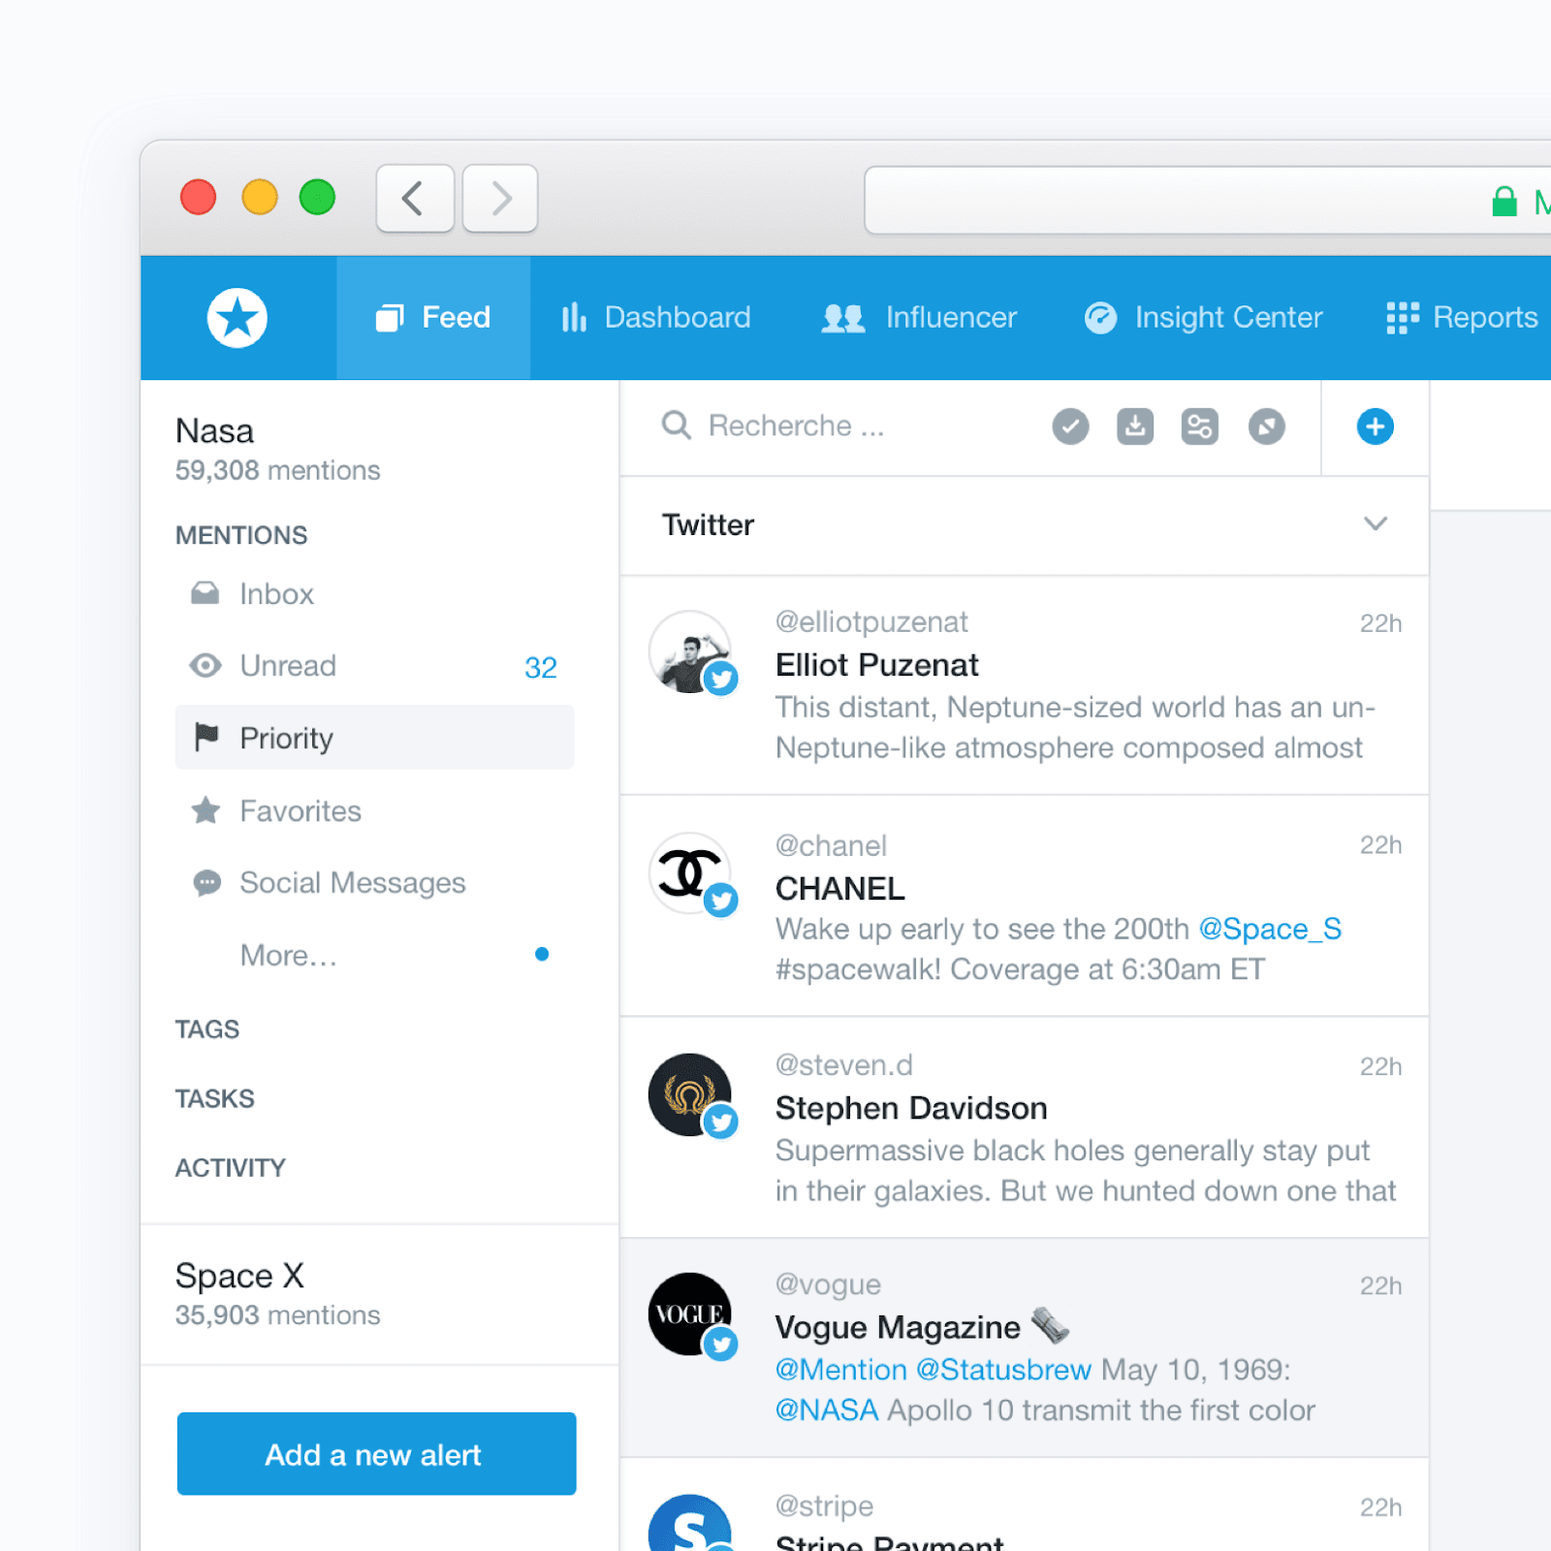Open Elliot Puzenat's tweet
Screen dimensions: 1551x1551
point(1024,686)
